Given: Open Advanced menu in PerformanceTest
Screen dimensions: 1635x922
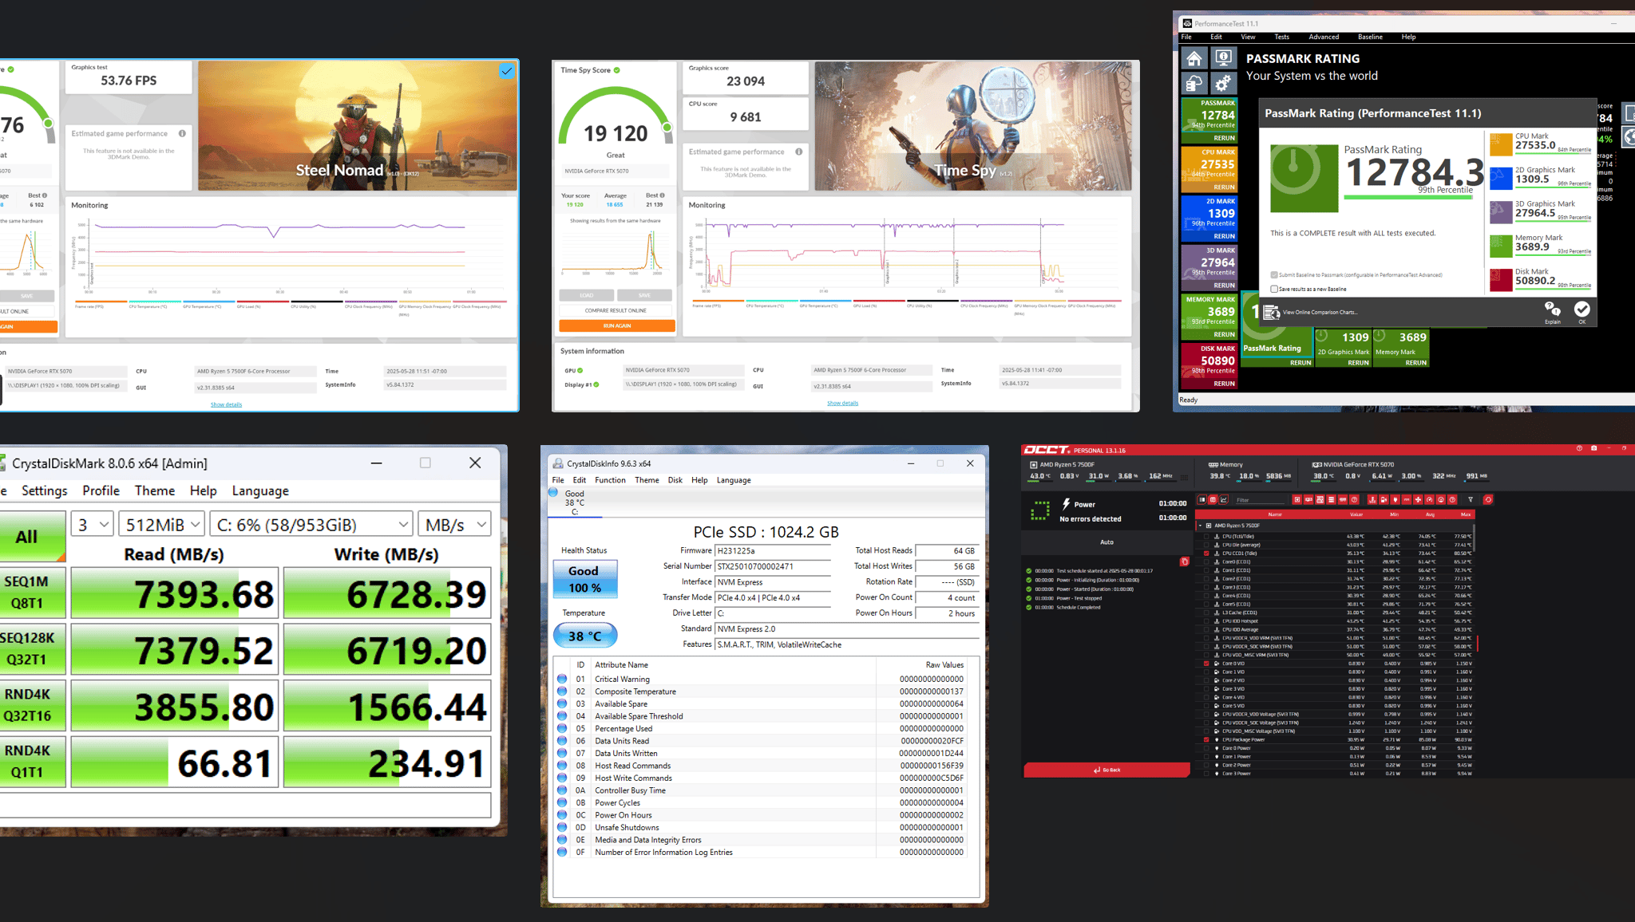Looking at the screenshot, I should [x=1324, y=37].
